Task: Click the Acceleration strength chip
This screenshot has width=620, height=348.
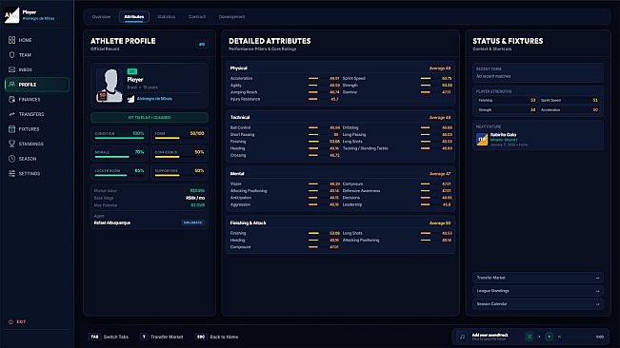Action: coord(569,110)
